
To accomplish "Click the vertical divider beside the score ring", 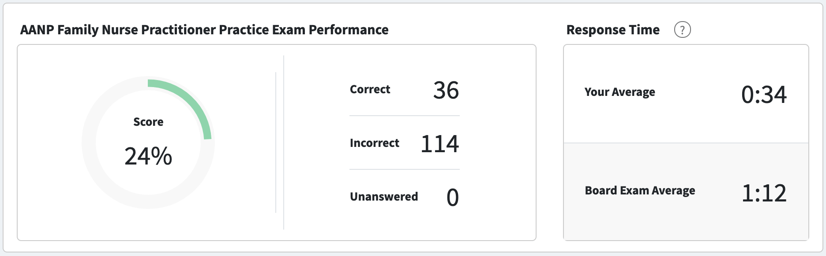I will point(276,143).
